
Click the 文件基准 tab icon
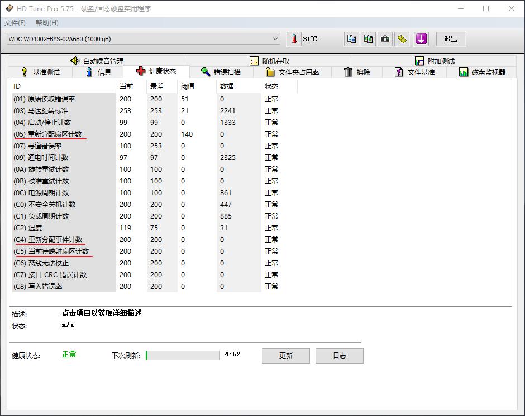tap(399, 72)
